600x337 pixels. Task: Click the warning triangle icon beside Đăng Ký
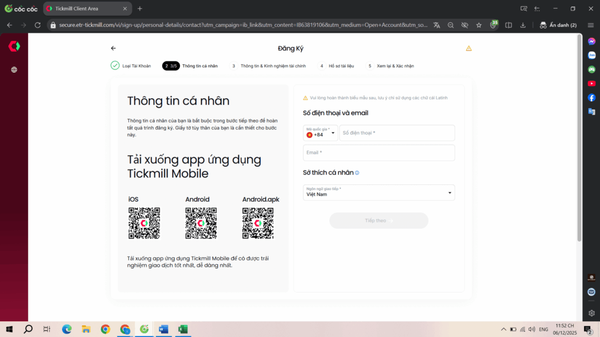click(468, 48)
